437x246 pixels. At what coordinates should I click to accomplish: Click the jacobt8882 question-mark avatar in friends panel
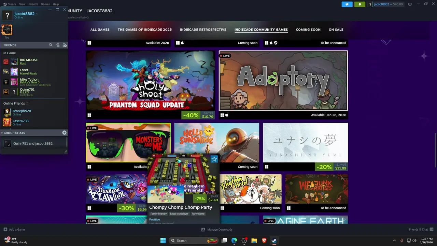[7, 15]
